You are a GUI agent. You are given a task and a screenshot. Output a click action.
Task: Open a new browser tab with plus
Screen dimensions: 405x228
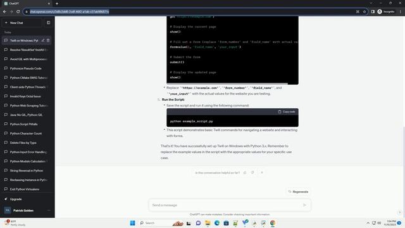[57, 4]
